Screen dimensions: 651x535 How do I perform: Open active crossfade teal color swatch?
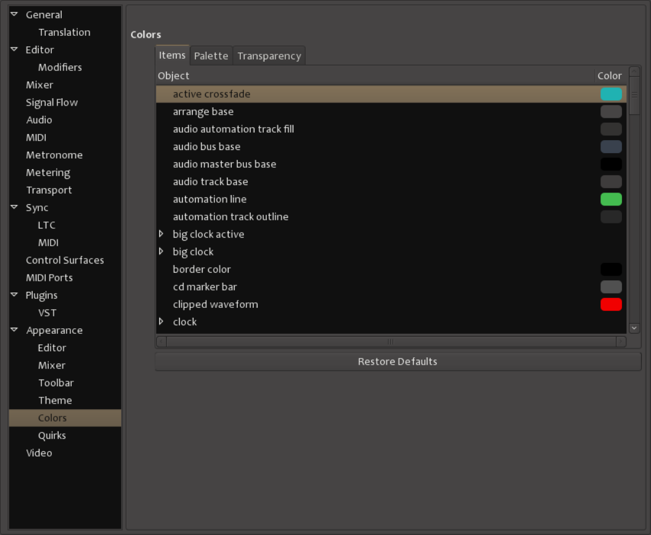pos(611,94)
